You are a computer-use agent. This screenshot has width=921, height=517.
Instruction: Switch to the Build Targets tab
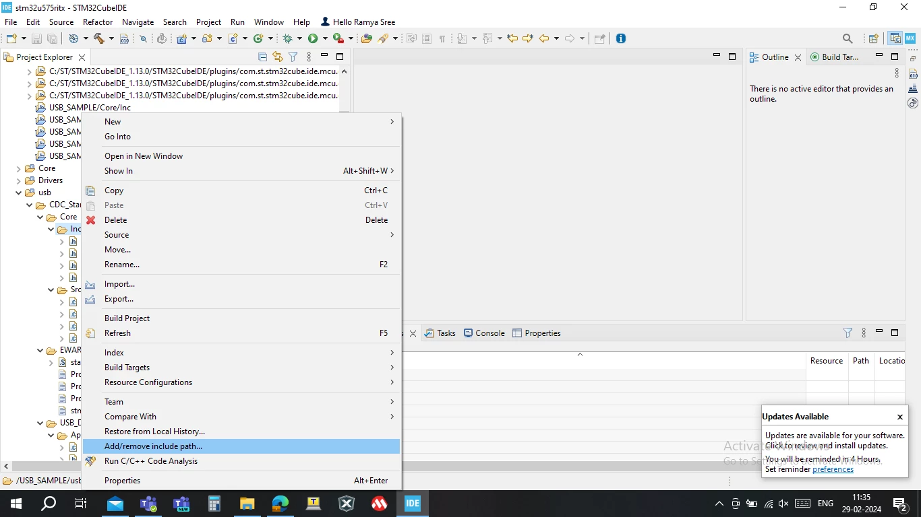(x=835, y=57)
